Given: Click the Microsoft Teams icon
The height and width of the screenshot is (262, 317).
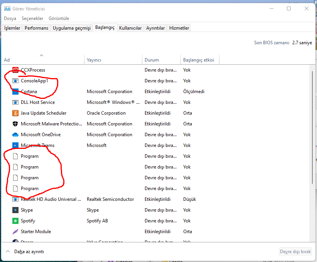Looking at the screenshot, I should point(15,145).
